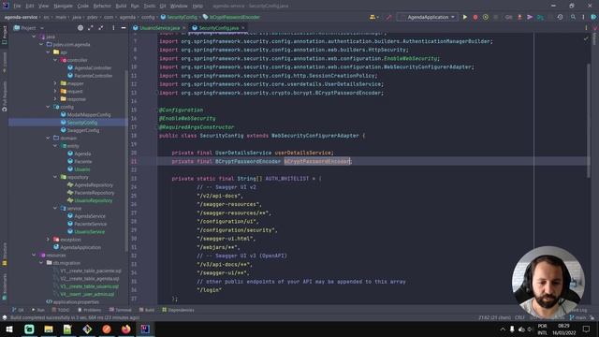Open the Problems tool window
The width and height of the screenshot is (599, 337).
coord(90,310)
